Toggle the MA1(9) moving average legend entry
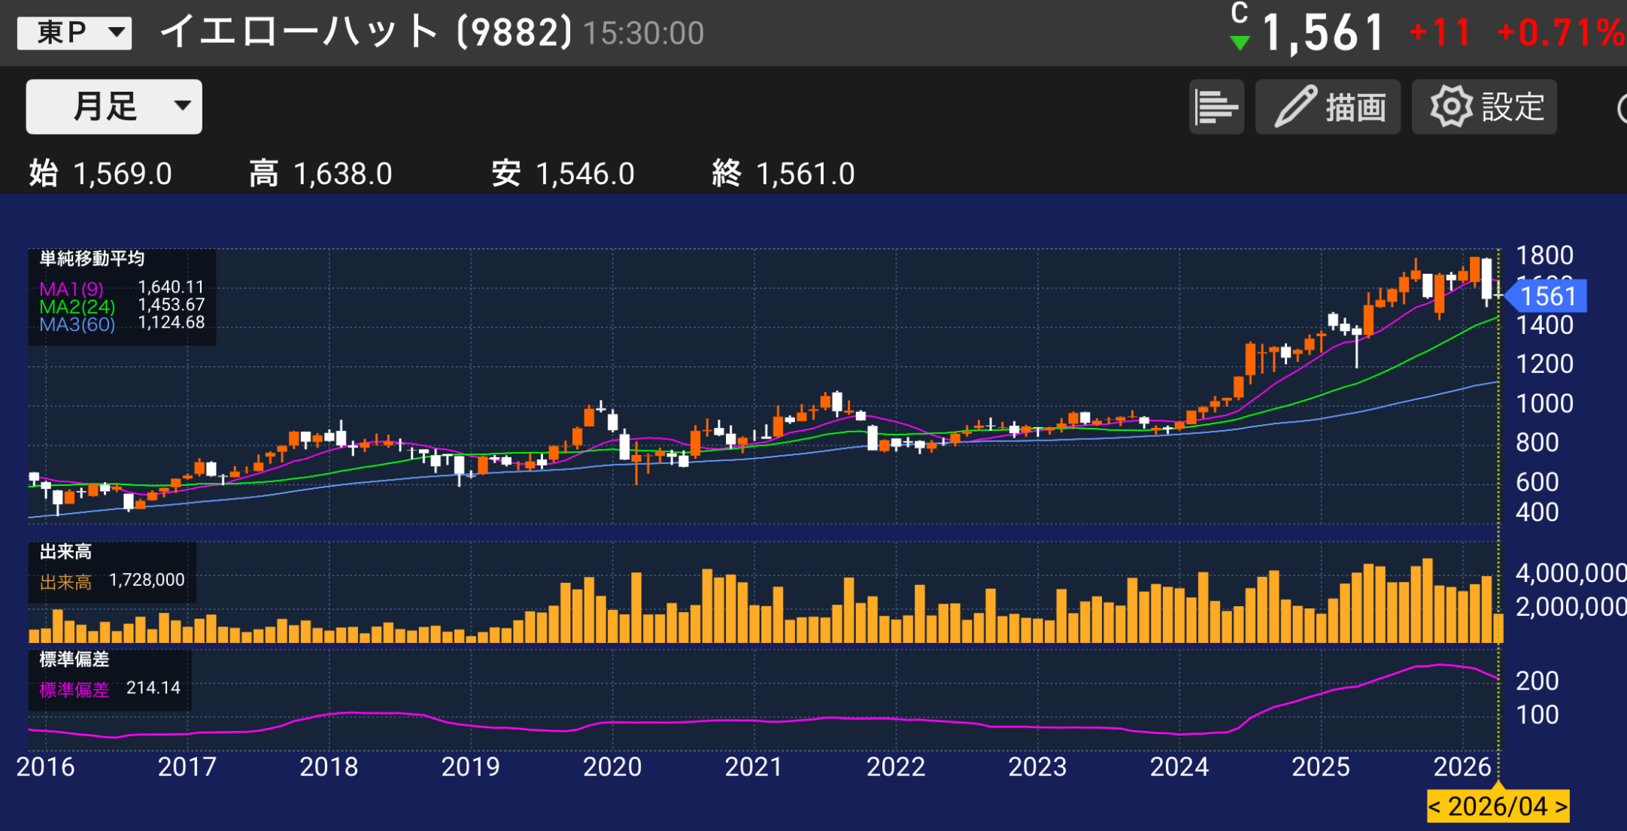 coord(71,289)
